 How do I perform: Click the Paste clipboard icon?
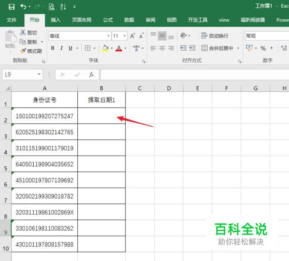click(x=10, y=36)
